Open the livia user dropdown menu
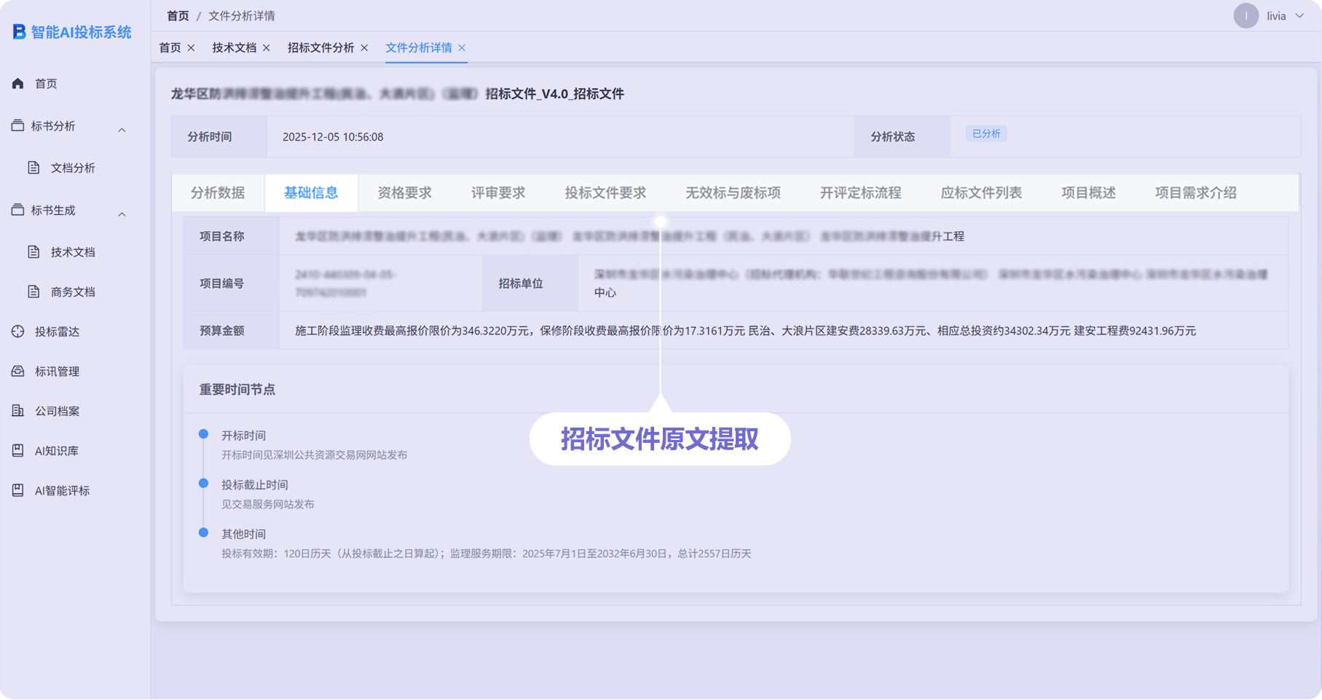 coord(1299,16)
